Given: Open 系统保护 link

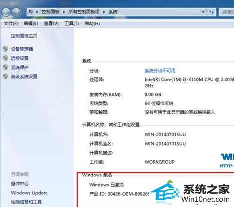Looking at the screenshot, I should pos(20,67).
